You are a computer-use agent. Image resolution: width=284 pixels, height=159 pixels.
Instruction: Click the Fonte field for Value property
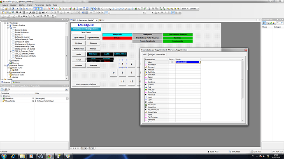click(x=188, y=62)
